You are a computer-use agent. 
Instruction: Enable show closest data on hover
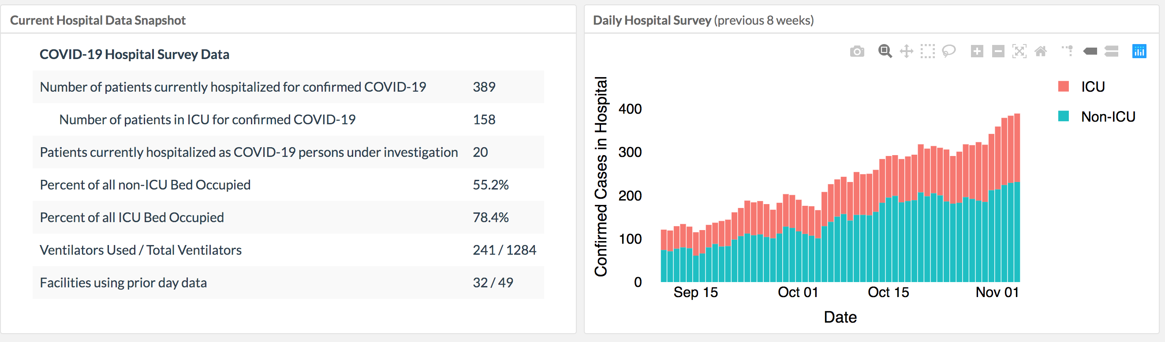pos(1090,52)
